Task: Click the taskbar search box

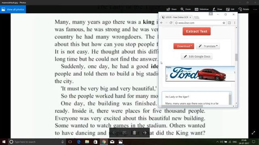Action: point(37,142)
